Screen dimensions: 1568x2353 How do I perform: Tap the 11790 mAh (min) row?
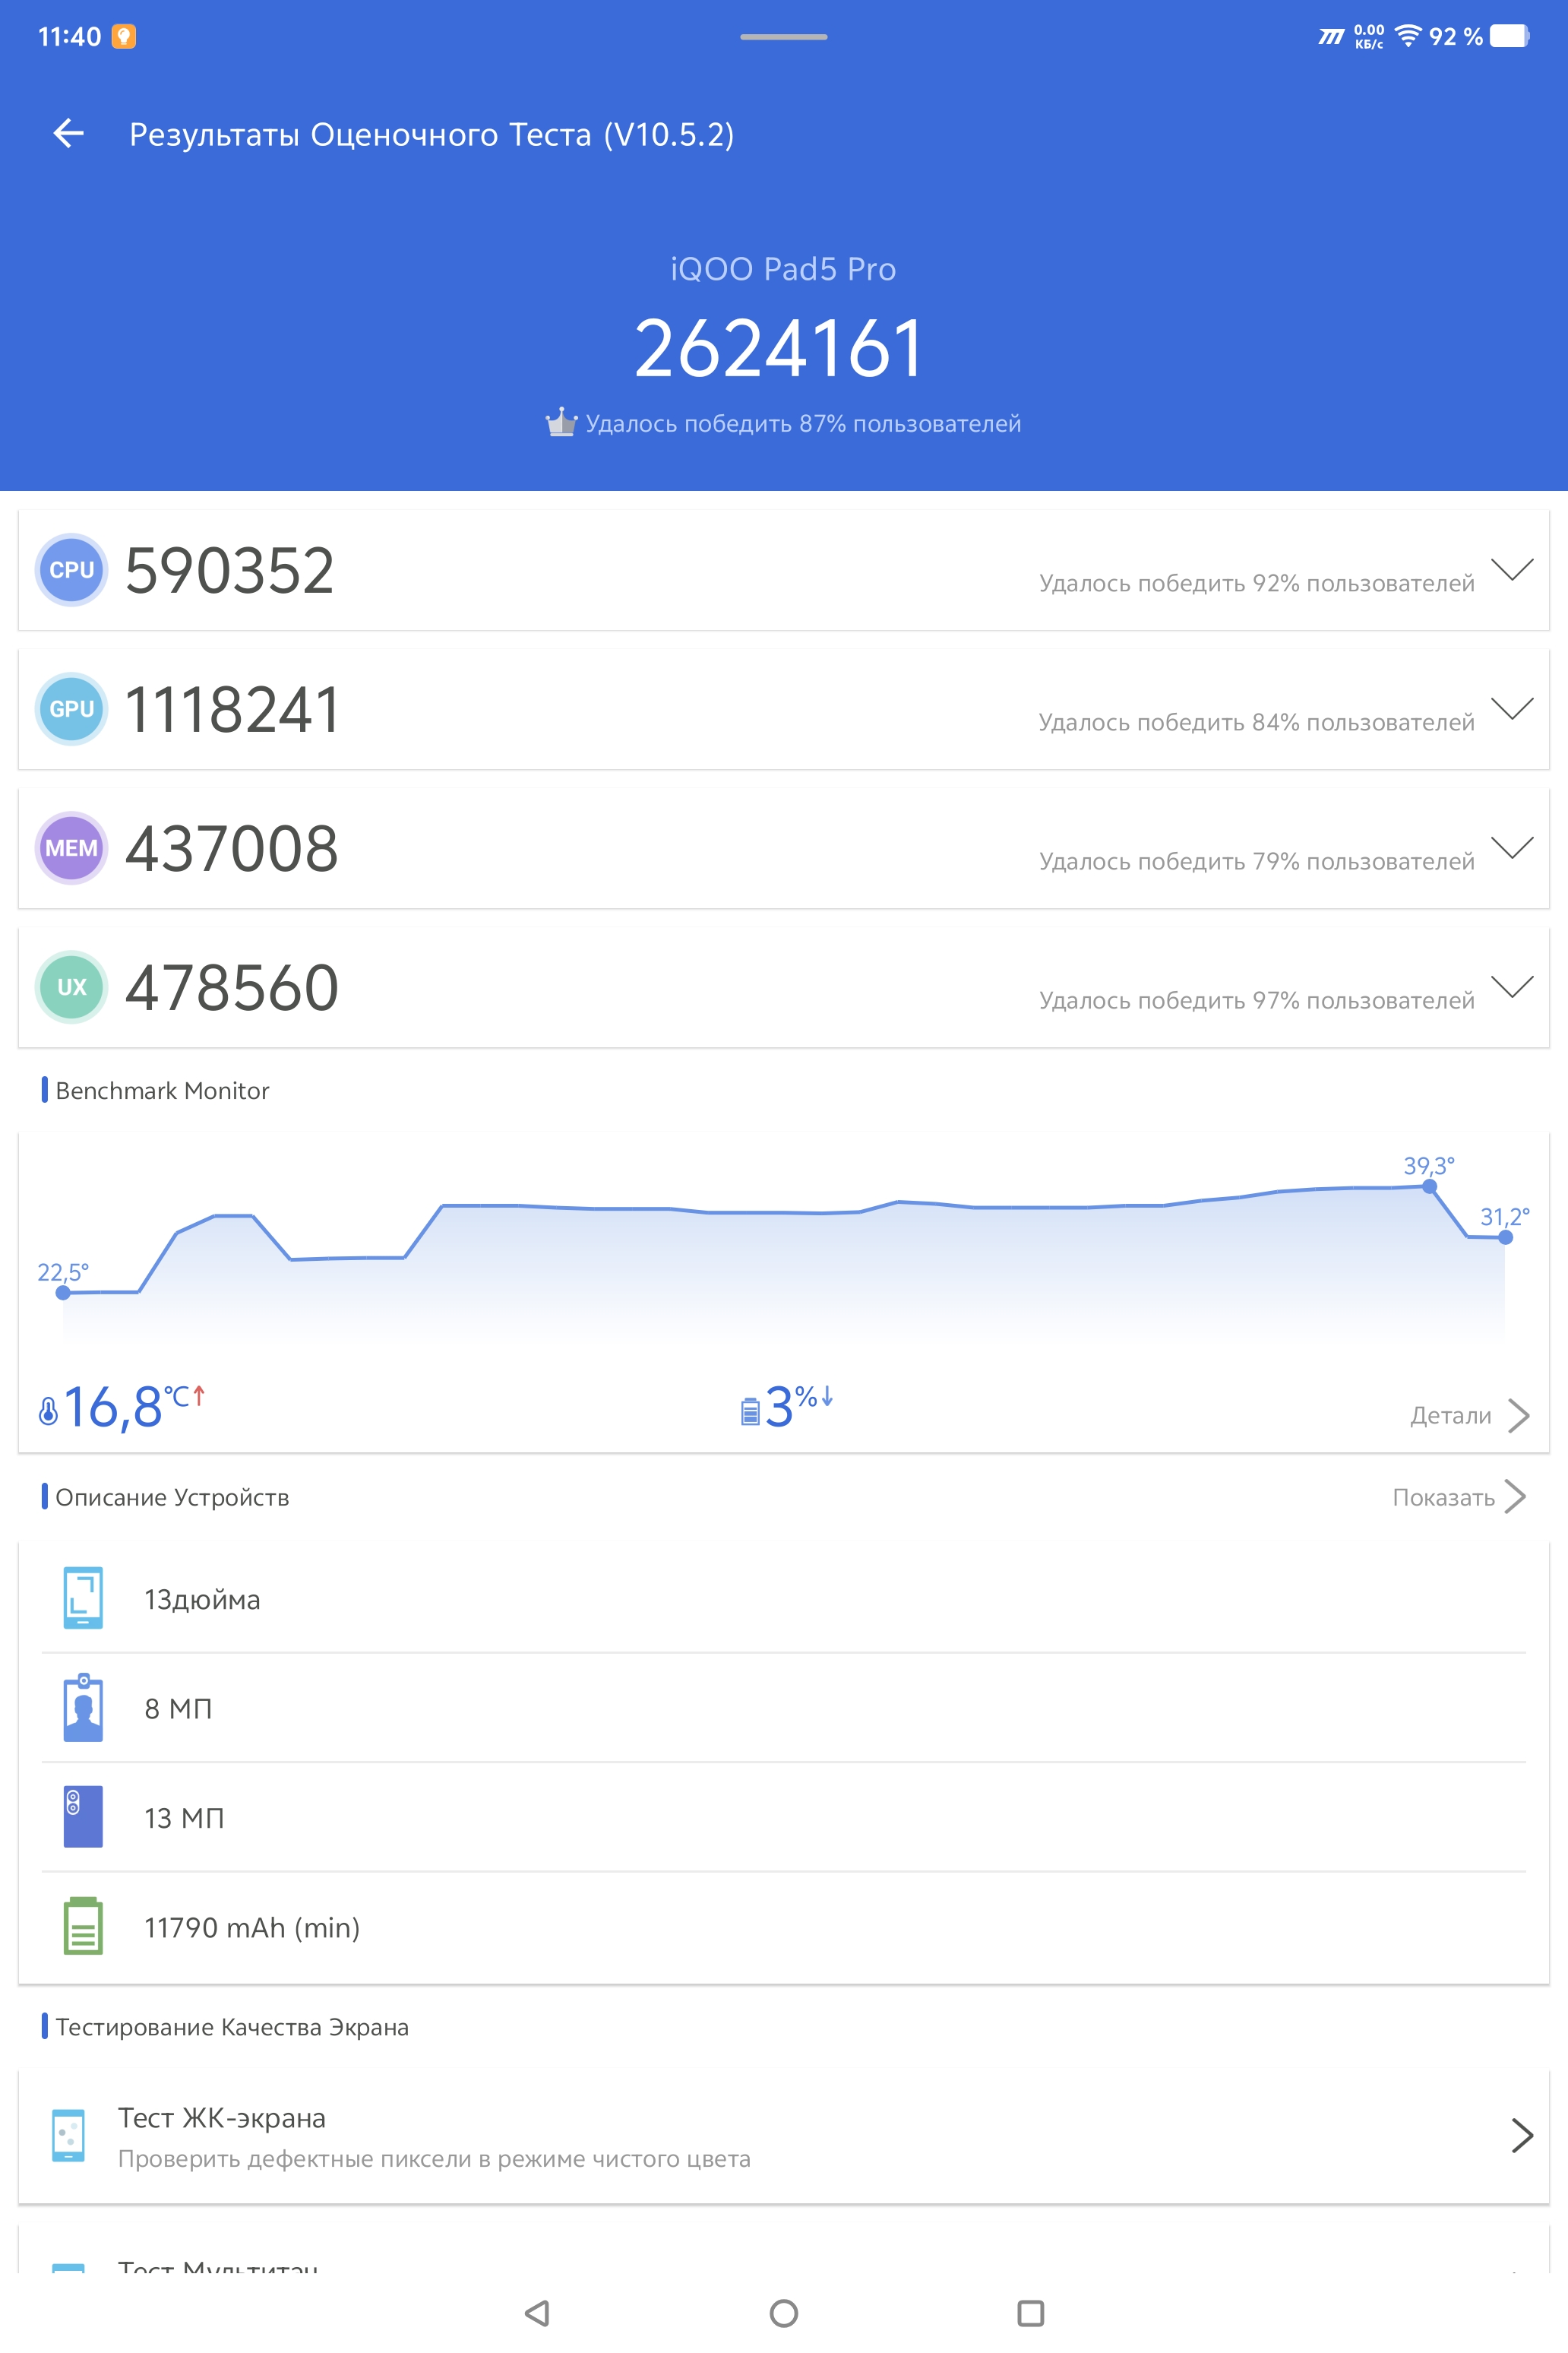pyautogui.click(x=784, y=1927)
